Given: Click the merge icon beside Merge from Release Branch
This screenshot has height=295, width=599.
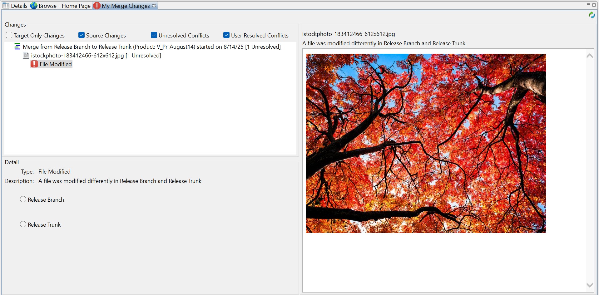Looking at the screenshot, I should click(17, 47).
